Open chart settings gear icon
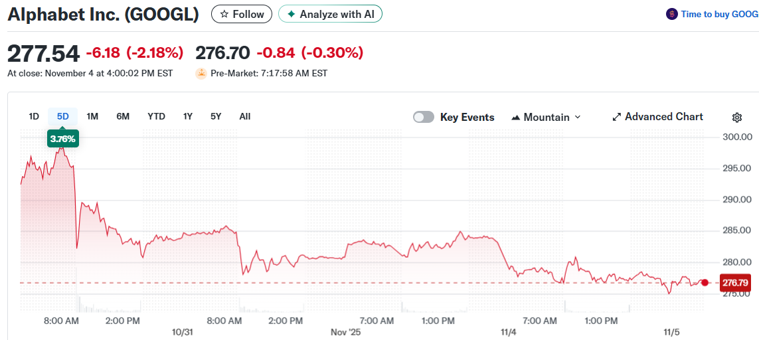The width and height of the screenshot is (759, 340). tap(736, 118)
